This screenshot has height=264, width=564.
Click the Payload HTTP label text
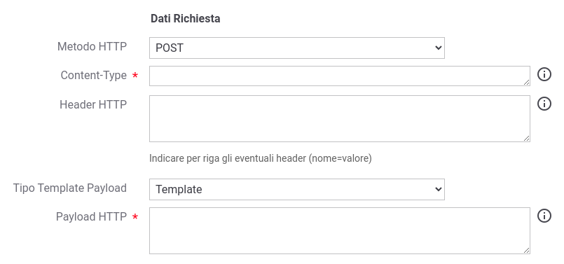point(91,217)
